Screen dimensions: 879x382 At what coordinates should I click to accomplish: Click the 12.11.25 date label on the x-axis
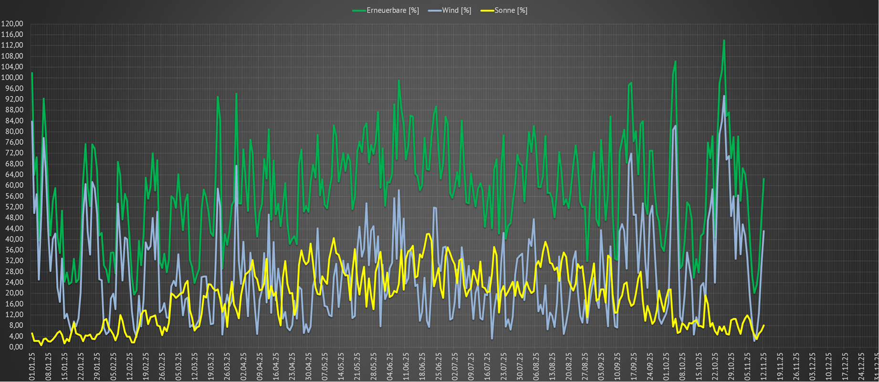763,366
